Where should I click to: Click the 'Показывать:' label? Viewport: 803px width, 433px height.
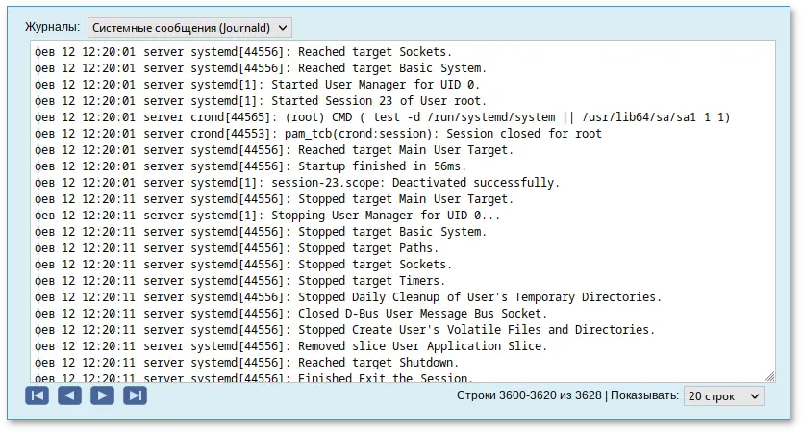tap(644, 395)
